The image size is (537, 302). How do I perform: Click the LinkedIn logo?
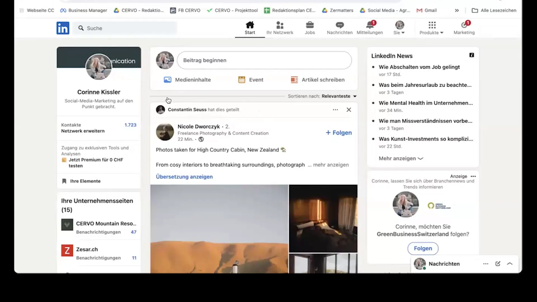click(63, 28)
